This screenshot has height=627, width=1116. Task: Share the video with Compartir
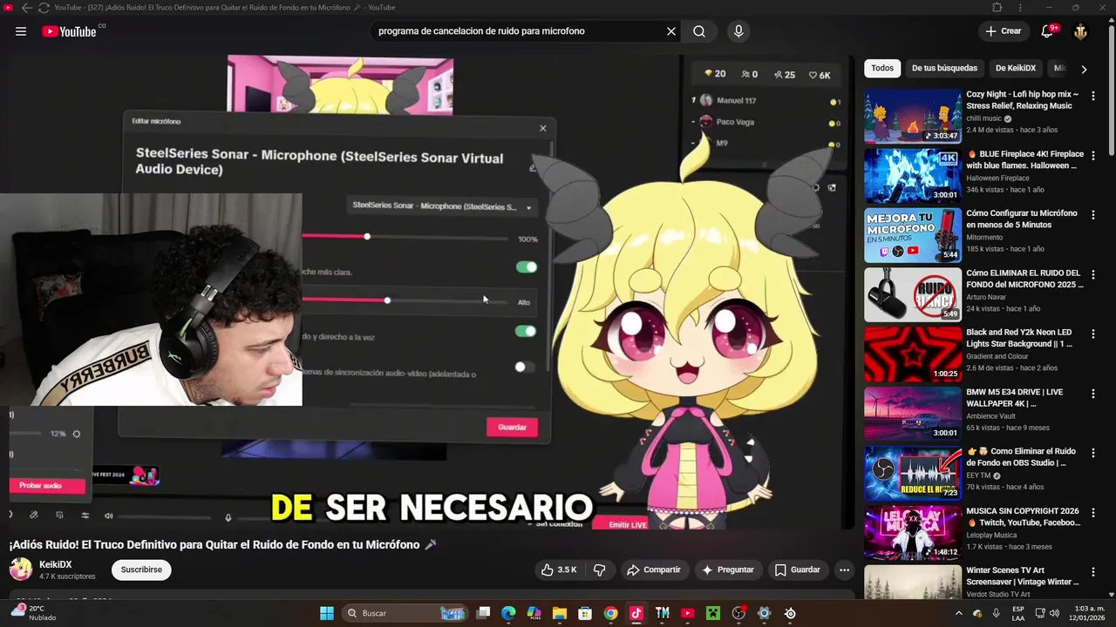tap(653, 570)
